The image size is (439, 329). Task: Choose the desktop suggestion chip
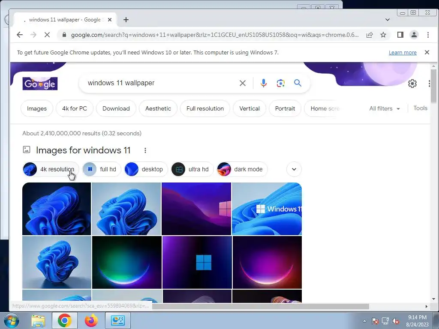146,169
